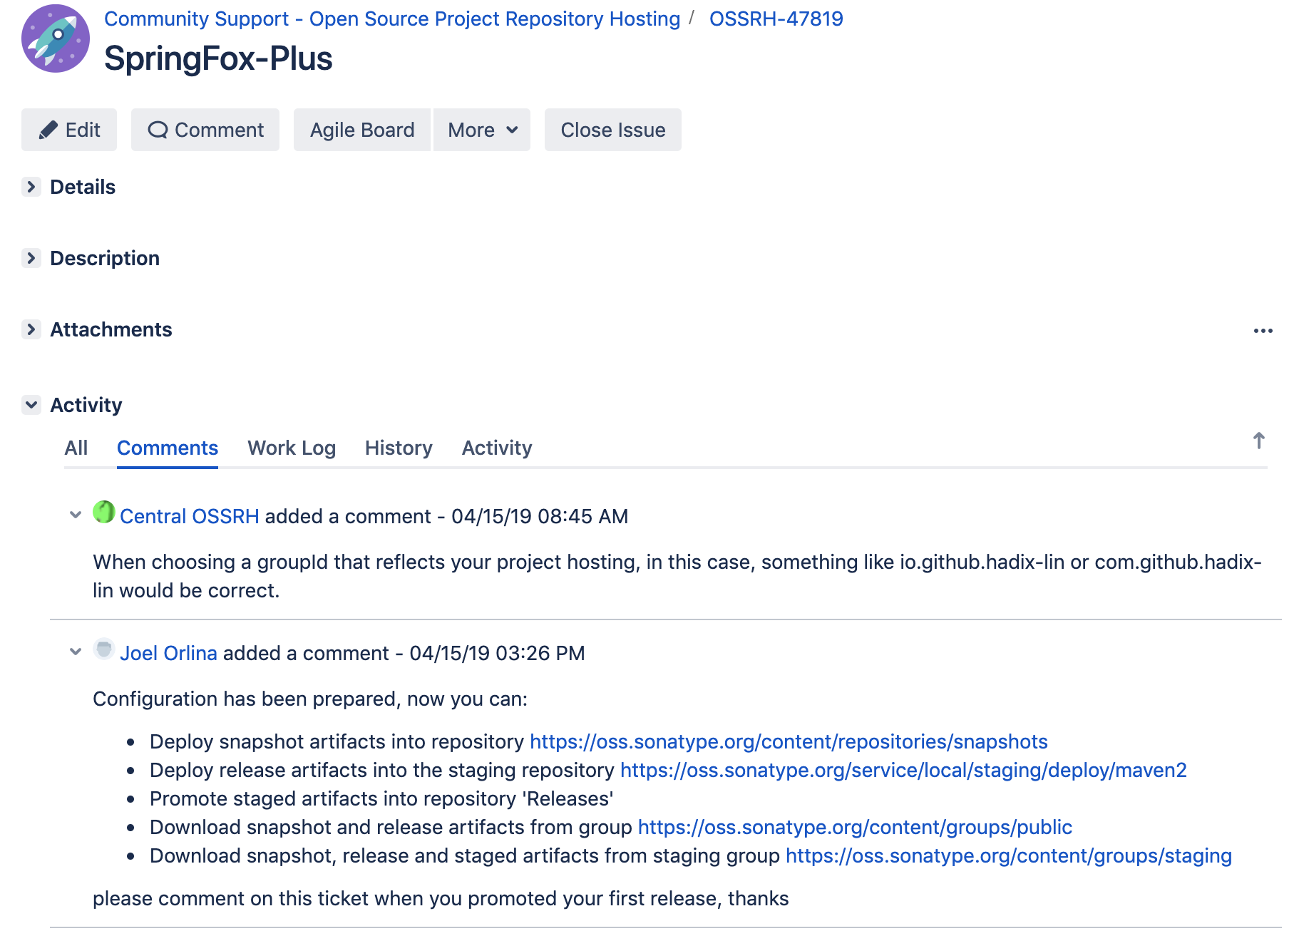The height and width of the screenshot is (931, 1299).
Task: Open the Joel Orlina user profile link
Action: click(x=168, y=653)
